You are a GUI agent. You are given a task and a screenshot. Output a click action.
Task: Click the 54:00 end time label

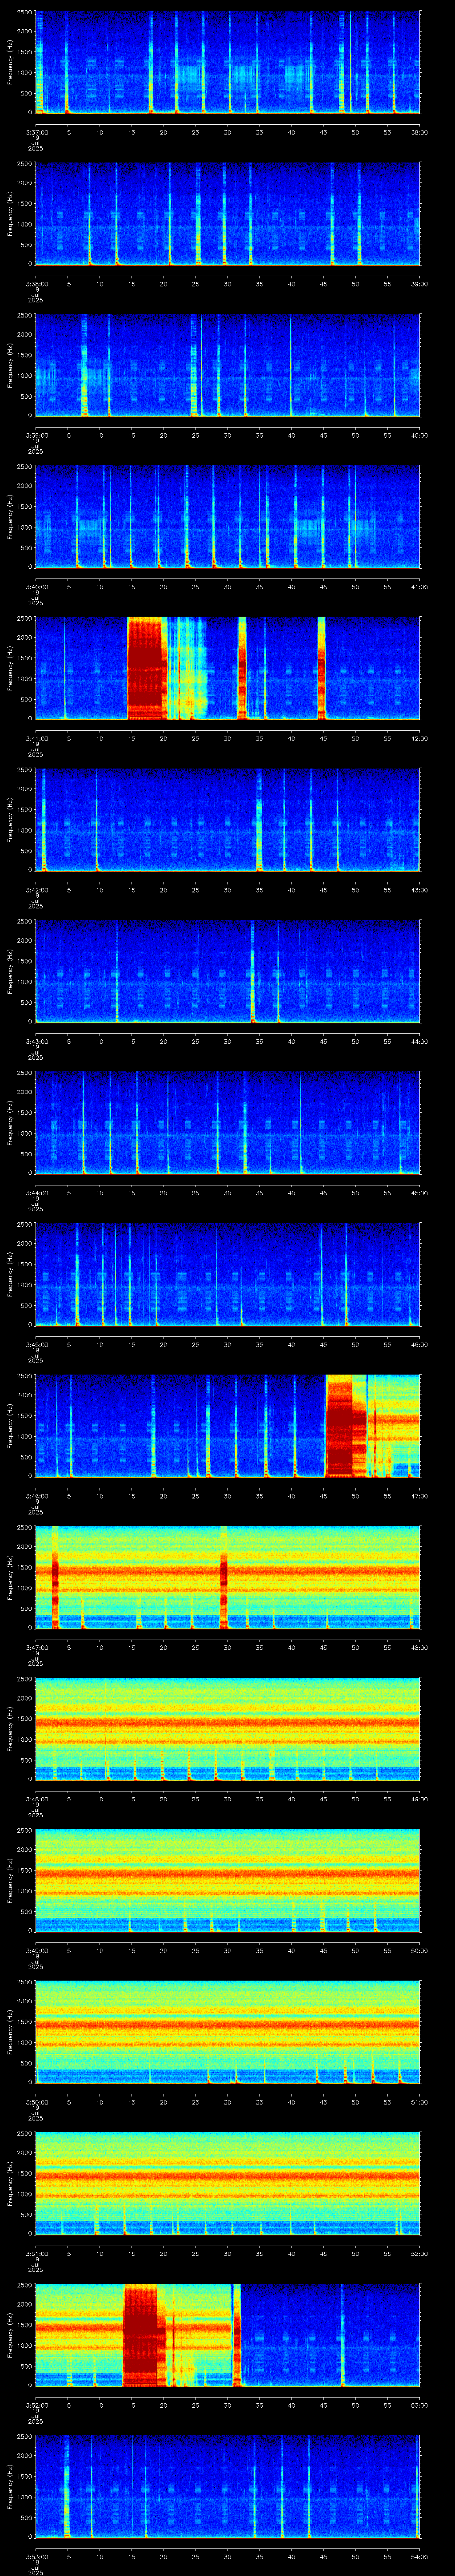click(419, 2556)
